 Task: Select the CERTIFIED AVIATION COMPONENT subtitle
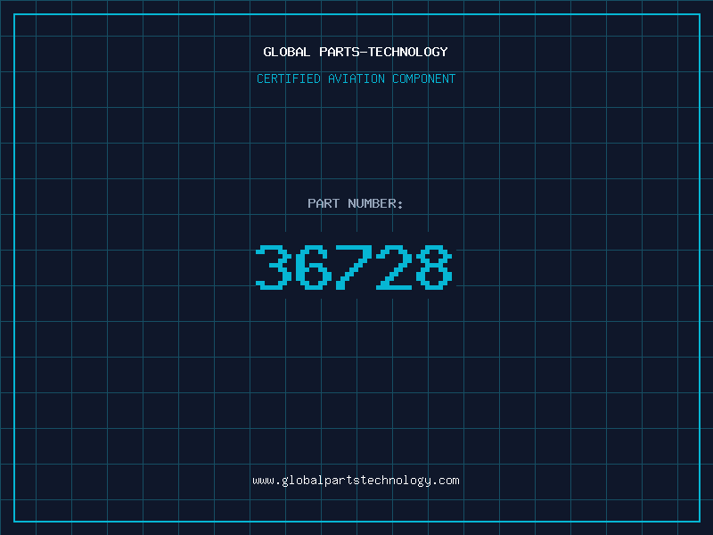click(356, 78)
